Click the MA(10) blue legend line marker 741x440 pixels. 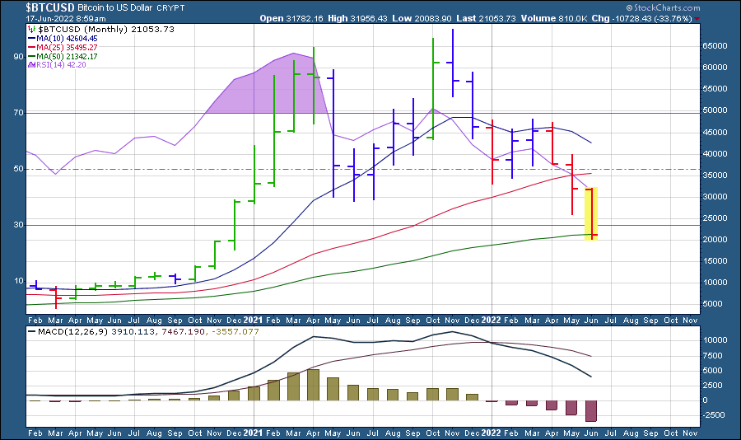31,38
